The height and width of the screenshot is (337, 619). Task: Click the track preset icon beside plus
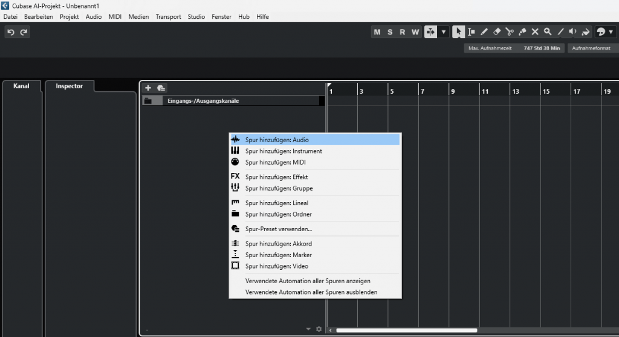(x=161, y=88)
